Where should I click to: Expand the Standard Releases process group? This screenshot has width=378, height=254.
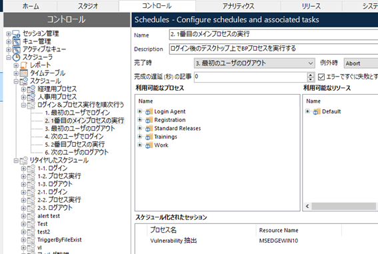[139, 128]
